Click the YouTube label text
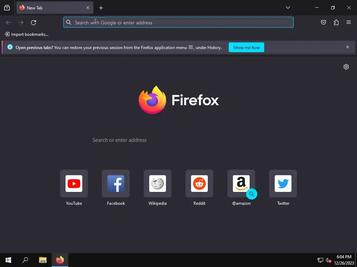 coord(74,203)
